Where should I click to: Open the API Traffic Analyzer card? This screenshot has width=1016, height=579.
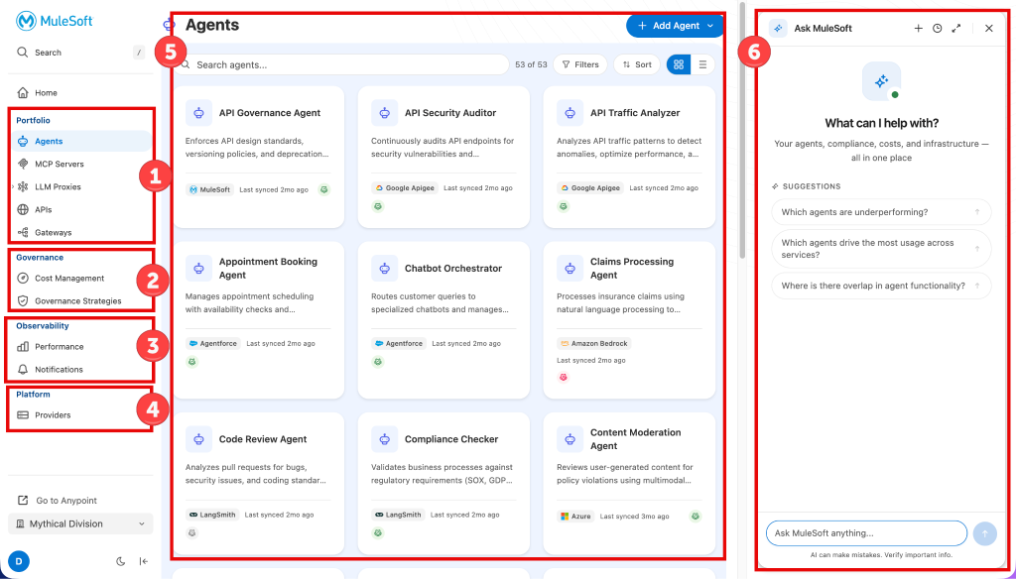629,157
